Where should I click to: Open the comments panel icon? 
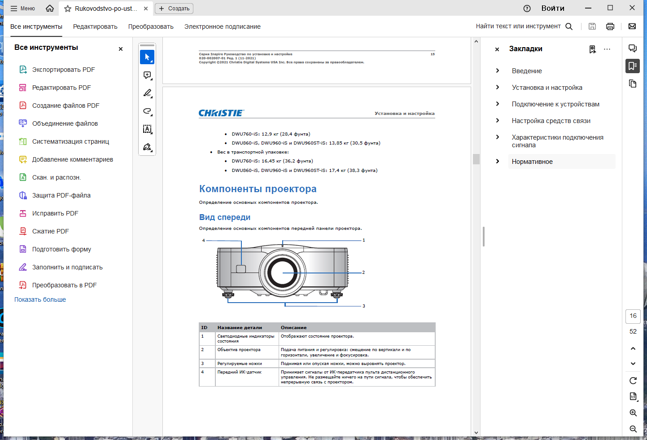pyautogui.click(x=633, y=48)
